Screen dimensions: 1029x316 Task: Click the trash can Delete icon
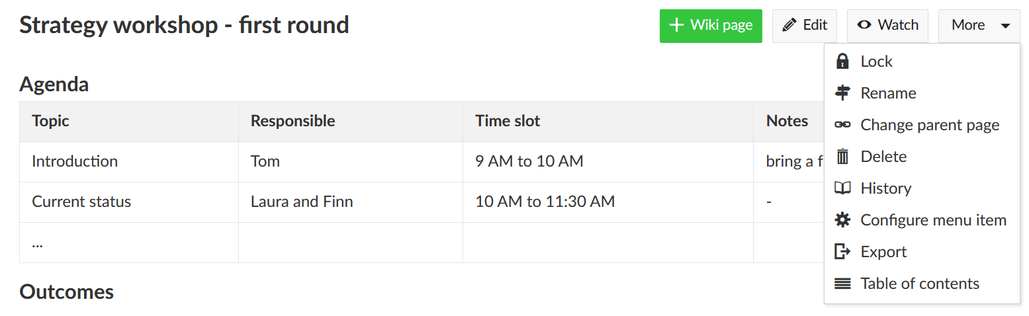coord(842,157)
